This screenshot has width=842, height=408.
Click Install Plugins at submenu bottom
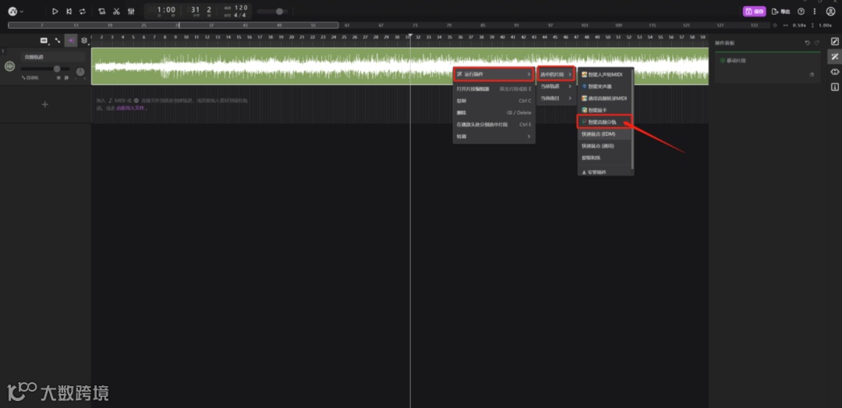tap(603, 172)
